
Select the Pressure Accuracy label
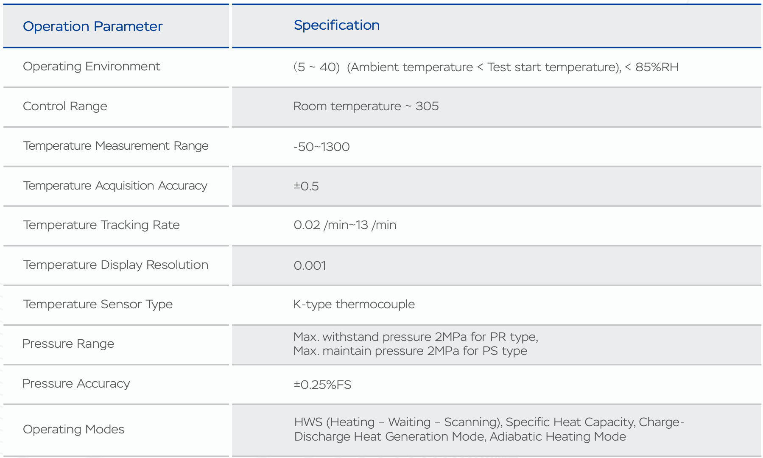click(76, 383)
